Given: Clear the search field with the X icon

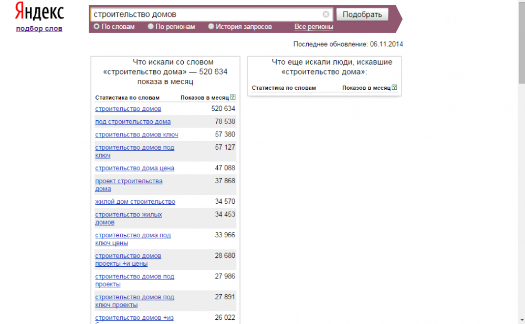Looking at the screenshot, I should (326, 14).
